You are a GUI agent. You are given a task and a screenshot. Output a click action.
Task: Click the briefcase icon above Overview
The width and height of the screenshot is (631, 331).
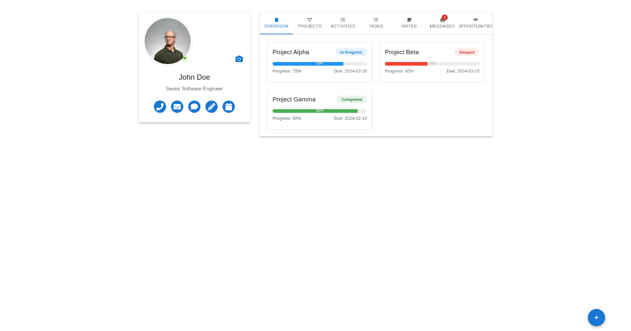point(277,19)
